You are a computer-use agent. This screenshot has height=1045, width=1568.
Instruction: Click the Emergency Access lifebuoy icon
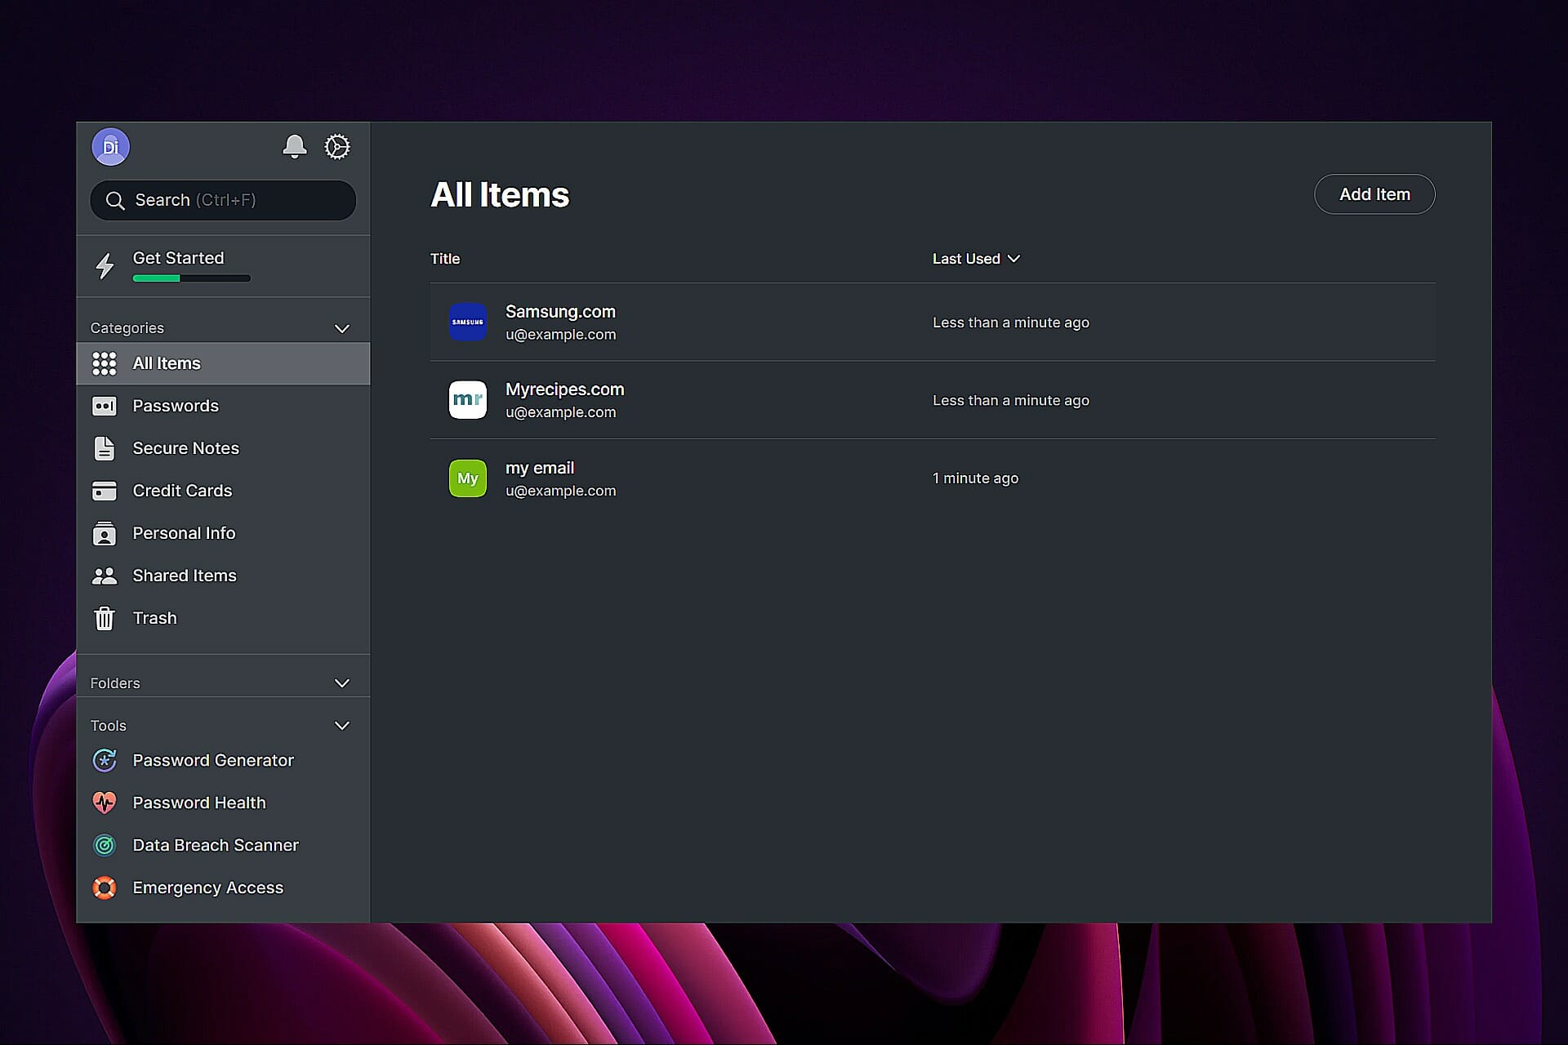tap(105, 887)
